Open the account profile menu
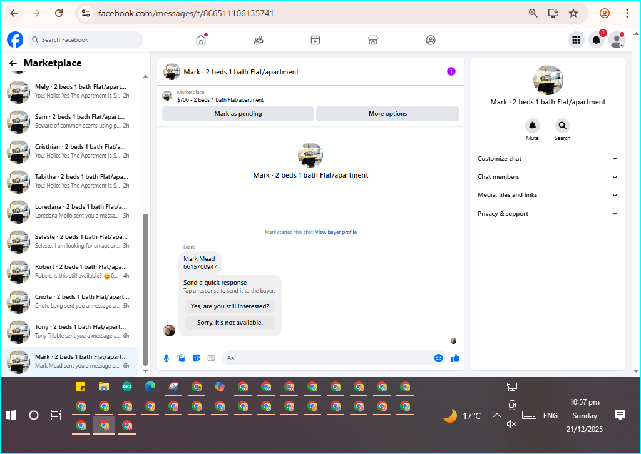 (x=617, y=39)
